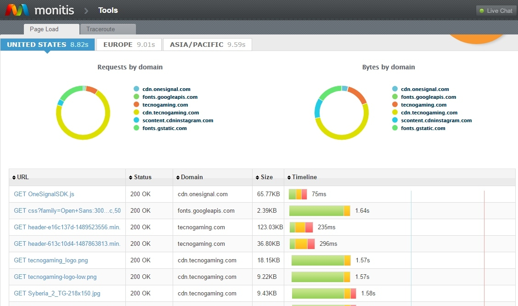The width and height of the screenshot is (518, 306).
Task: Click the 18.15KB size cell
Action: coord(268,260)
